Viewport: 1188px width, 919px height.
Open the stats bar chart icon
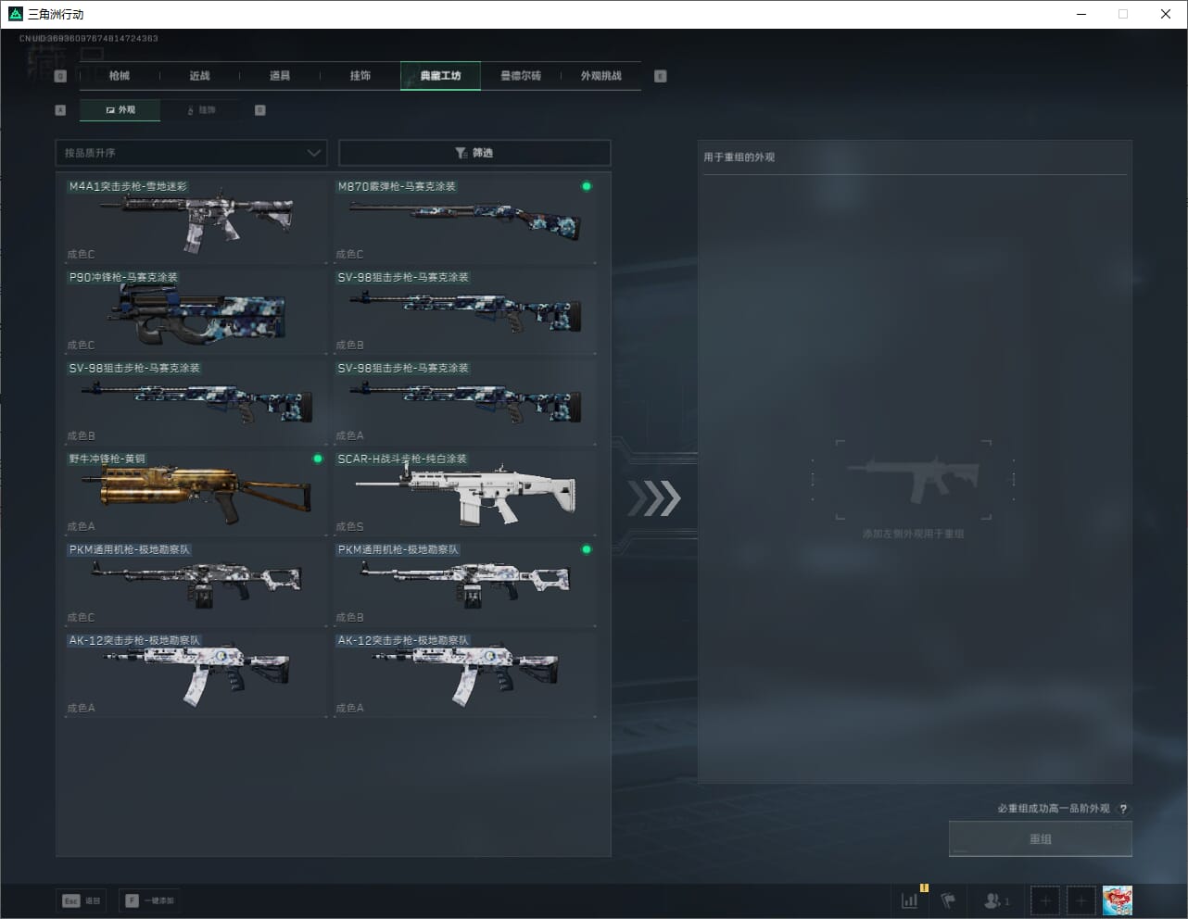click(910, 900)
